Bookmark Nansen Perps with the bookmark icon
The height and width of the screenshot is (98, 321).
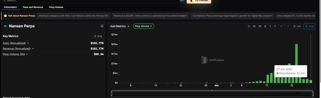[102, 26]
